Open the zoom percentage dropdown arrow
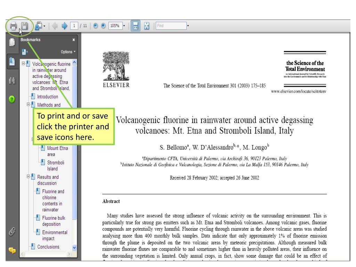The image size is (356, 267). tap(124, 26)
